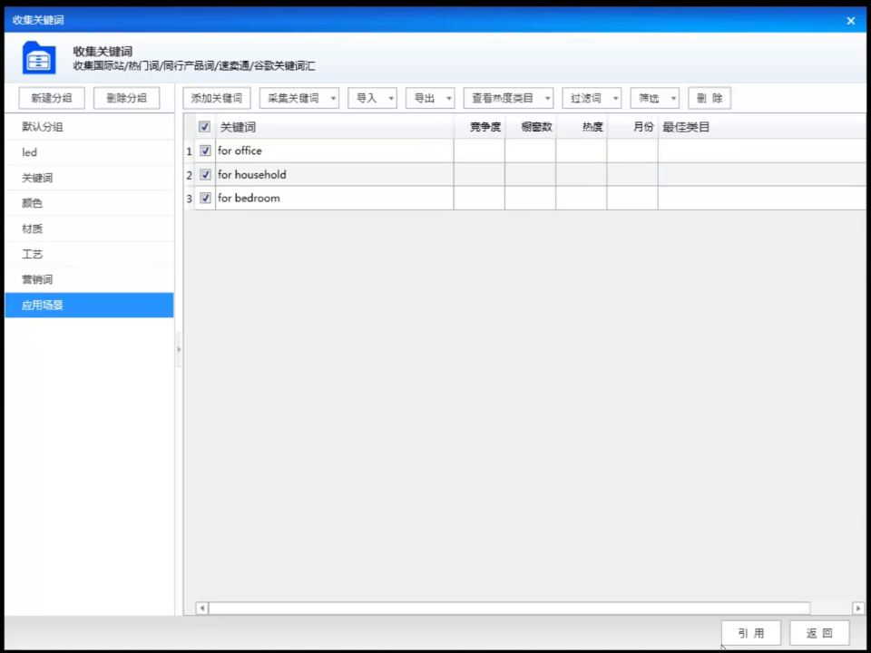Click the scrollbar left arrow
871x653 pixels.
(202, 608)
